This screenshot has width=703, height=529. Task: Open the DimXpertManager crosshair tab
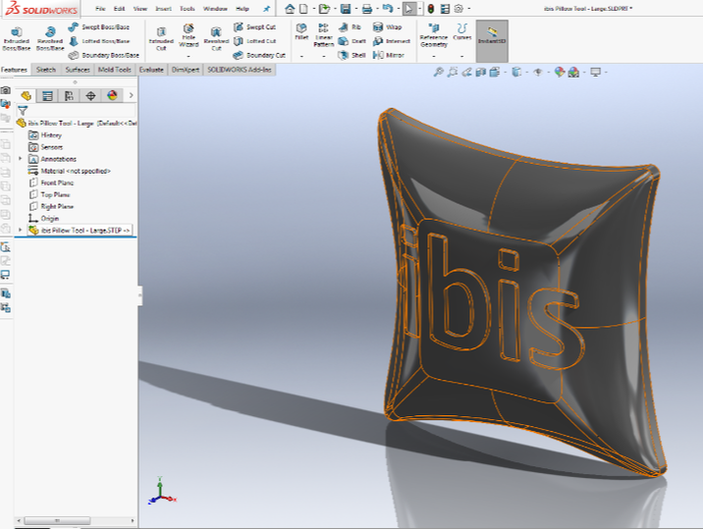tap(90, 95)
